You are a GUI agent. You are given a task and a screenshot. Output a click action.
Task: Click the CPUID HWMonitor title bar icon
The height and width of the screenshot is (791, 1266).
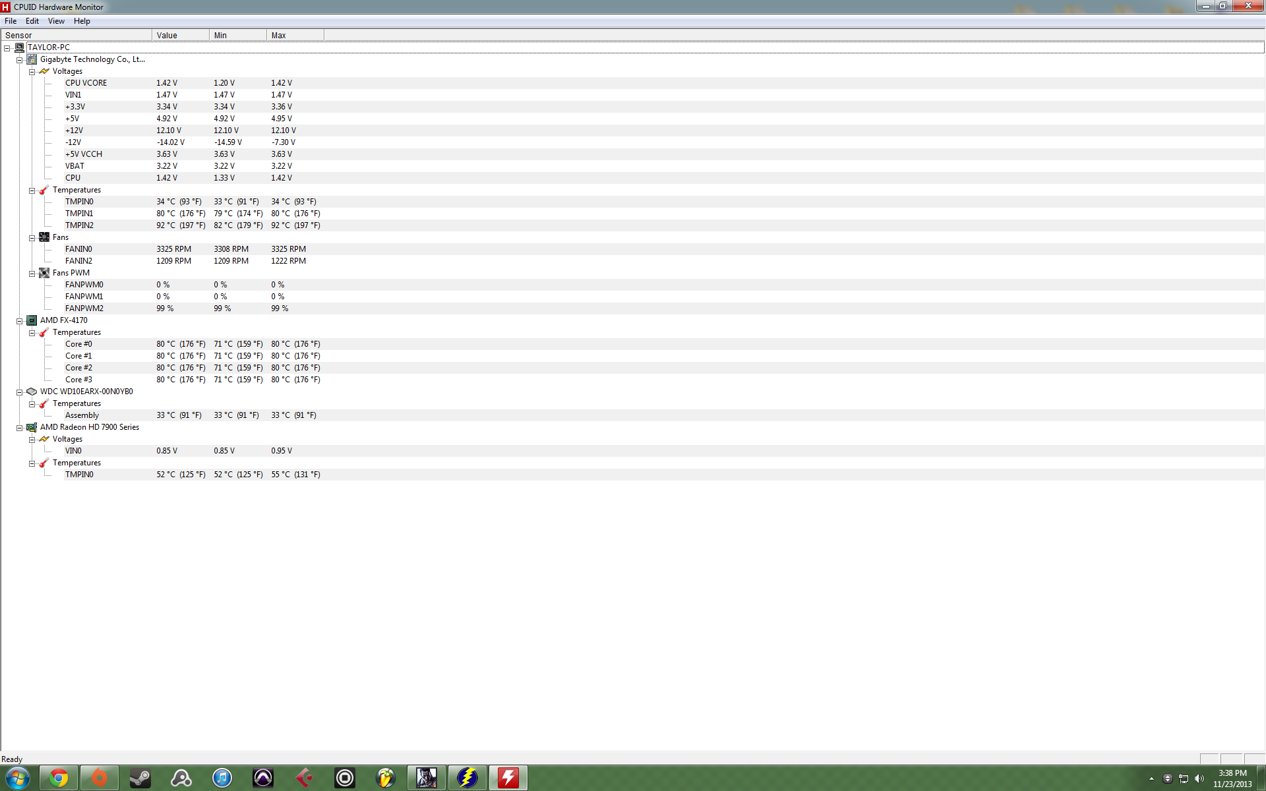coord(6,7)
